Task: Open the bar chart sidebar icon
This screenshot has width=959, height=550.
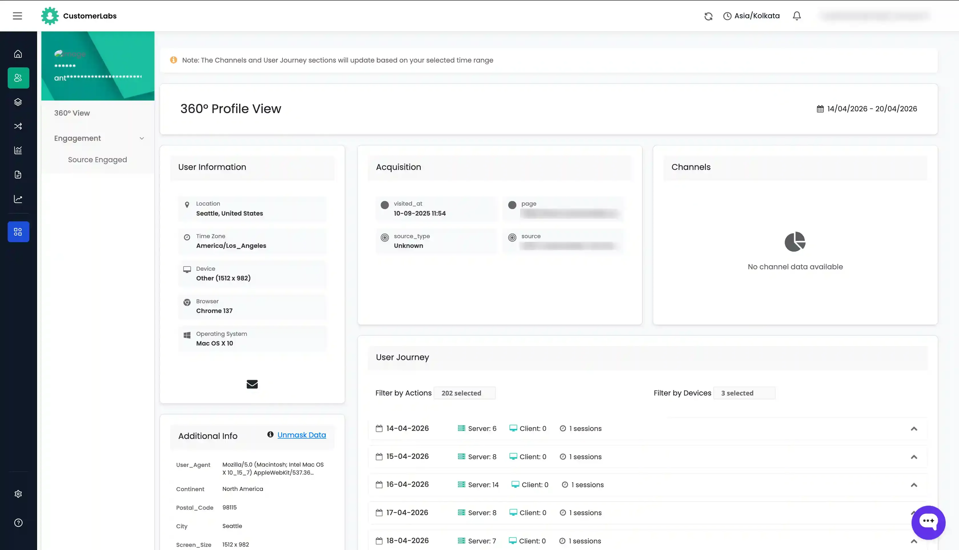Action: (x=18, y=150)
